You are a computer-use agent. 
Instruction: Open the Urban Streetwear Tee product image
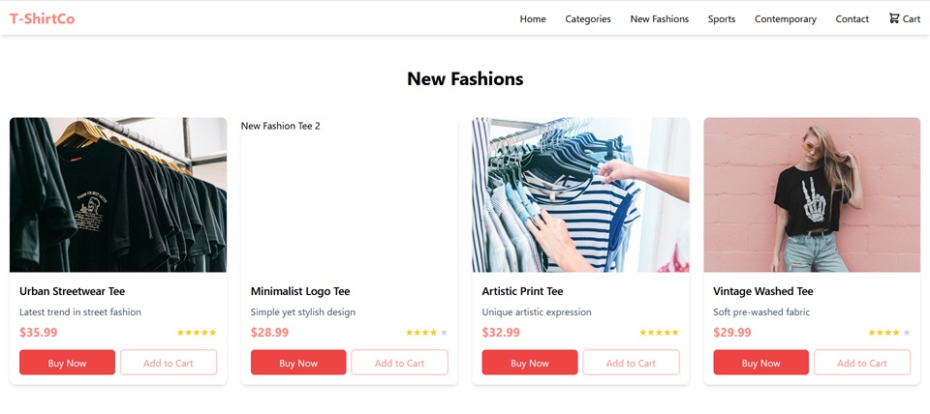(118, 194)
